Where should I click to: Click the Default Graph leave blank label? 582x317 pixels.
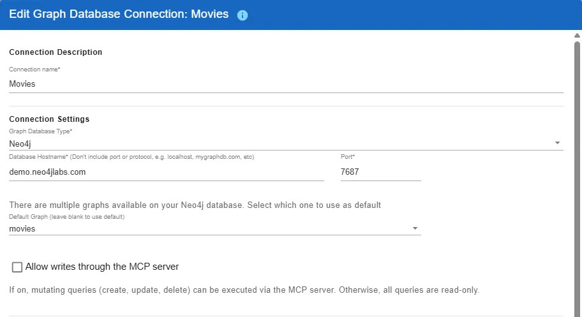[67, 217]
